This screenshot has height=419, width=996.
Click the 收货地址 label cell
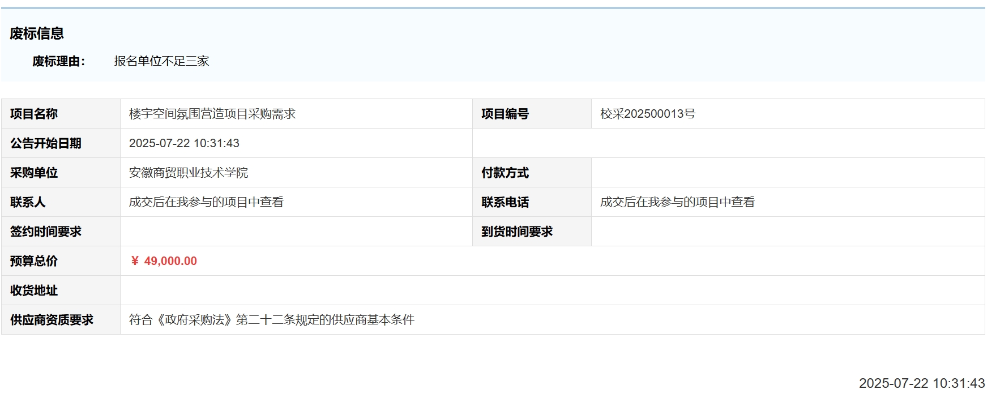coord(34,290)
